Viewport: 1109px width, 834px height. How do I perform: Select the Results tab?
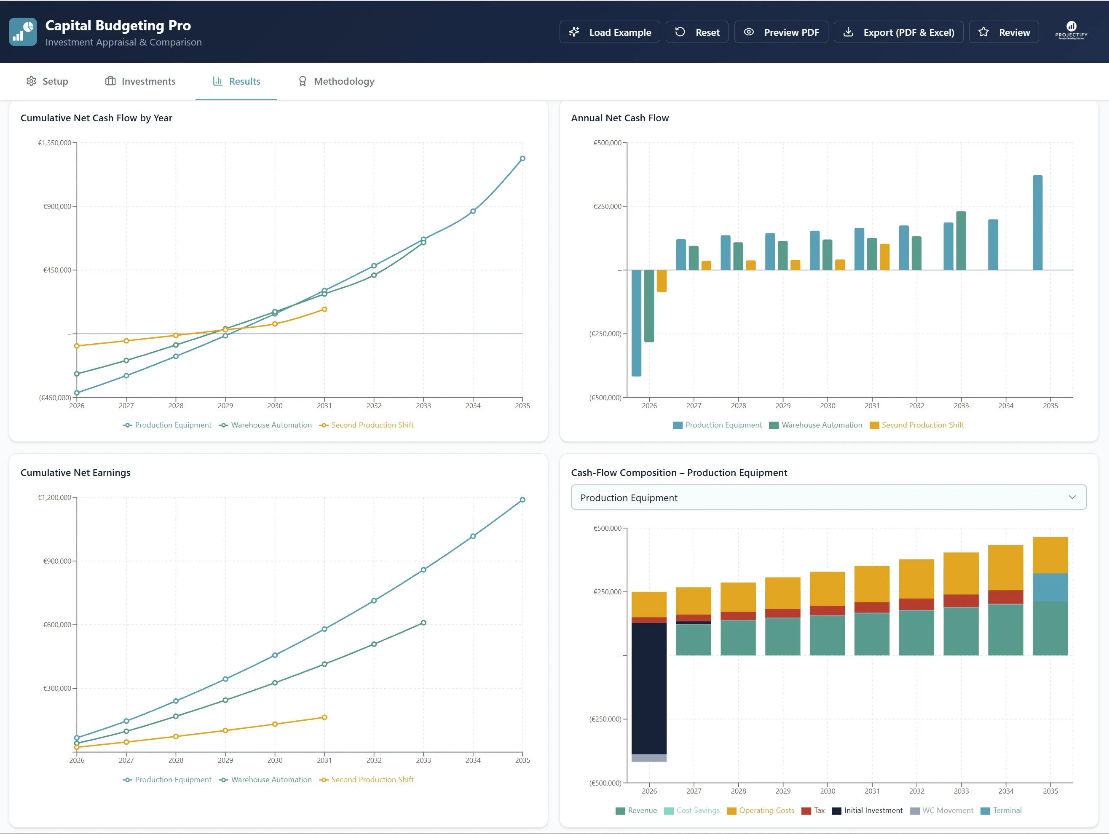click(236, 81)
